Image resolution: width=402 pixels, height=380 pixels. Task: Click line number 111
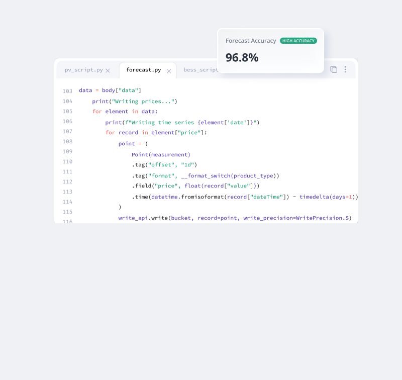tap(67, 171)
